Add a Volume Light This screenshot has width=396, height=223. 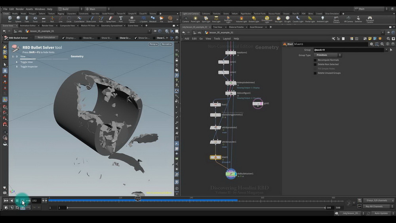pyautogui.click(x=241, y=19)
